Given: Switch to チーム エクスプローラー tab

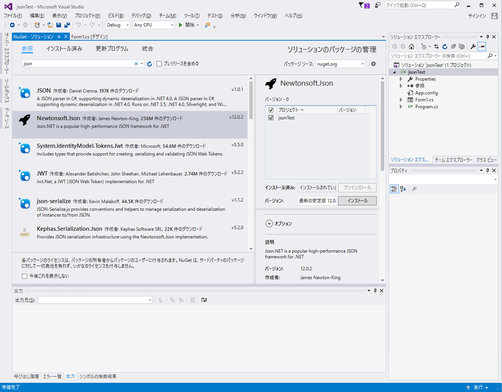Looking at the screenshot, I should [453, 160].
